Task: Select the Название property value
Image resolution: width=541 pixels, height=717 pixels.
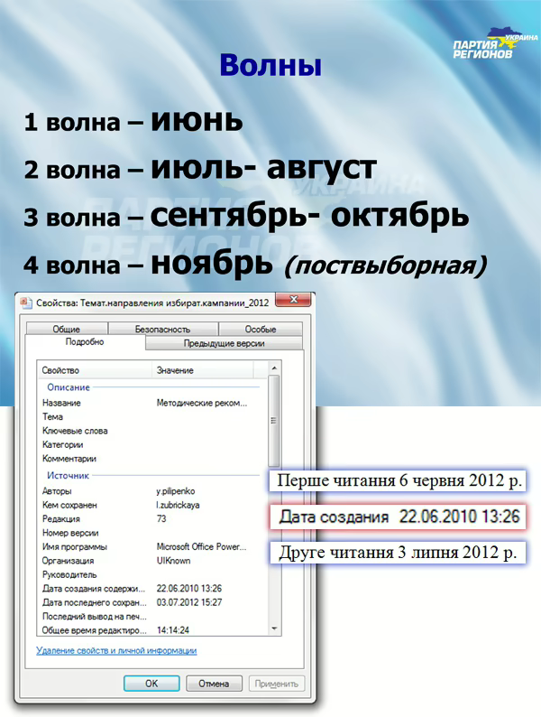Action: pos(200,403)
